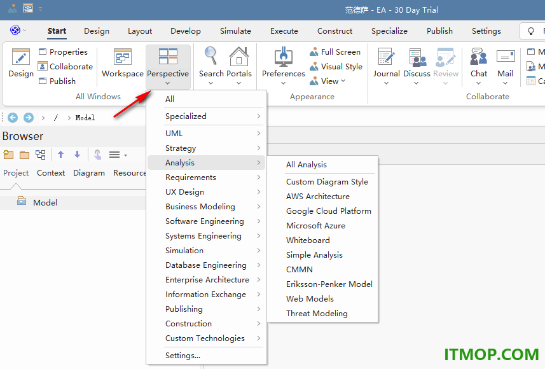Screen dimensions: 545x369
Task: Expand the Enterprise Architecture submenu
Action: [207, 280]
